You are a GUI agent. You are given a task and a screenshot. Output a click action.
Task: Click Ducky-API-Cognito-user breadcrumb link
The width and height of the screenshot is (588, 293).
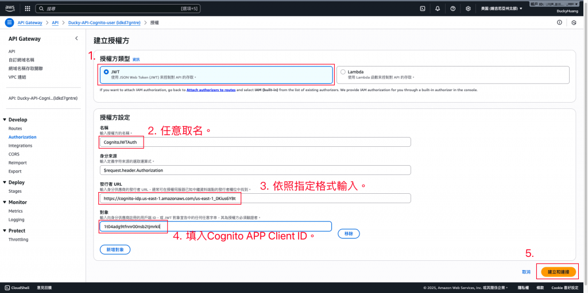pos(105,23)
